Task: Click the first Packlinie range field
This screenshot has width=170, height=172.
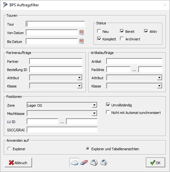Action: 118,69
